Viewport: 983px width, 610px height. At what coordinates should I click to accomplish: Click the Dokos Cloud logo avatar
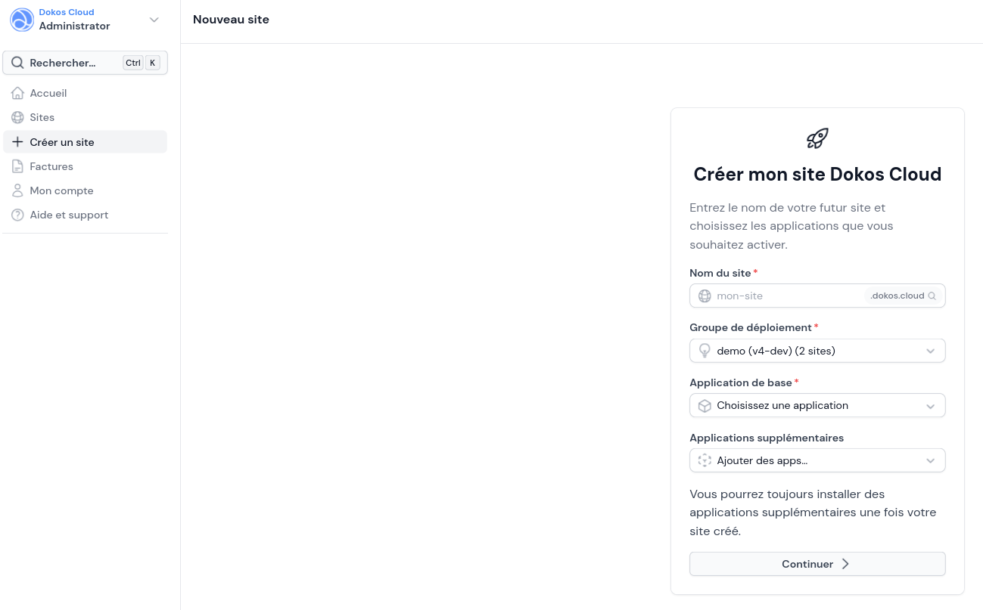(22, 20)
